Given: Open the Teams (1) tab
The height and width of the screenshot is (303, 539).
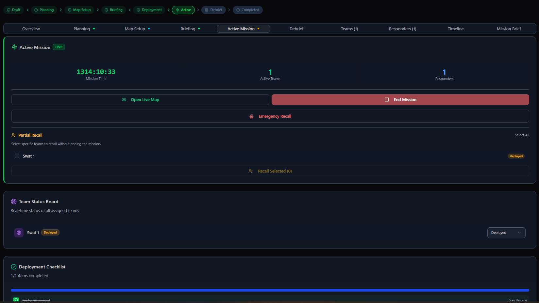Looking at the screenshot, I should pos(349,29).
